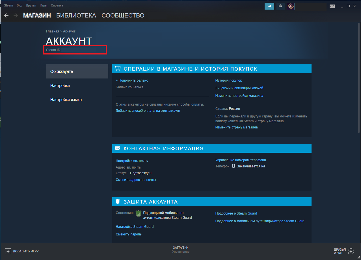Open the Игры menu
Screen dimensions: 361x260
pos(44,6)
